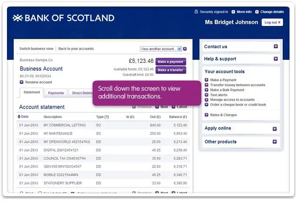
Task: Click Back to your accounts link
Action: point(76,49)
